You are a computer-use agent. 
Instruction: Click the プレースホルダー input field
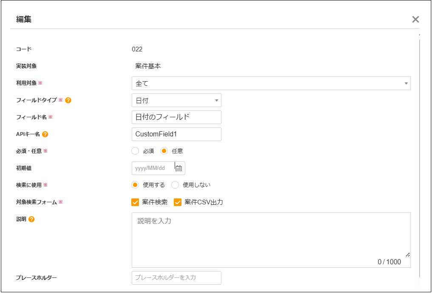pyautogui.click(x=176, y=278)
